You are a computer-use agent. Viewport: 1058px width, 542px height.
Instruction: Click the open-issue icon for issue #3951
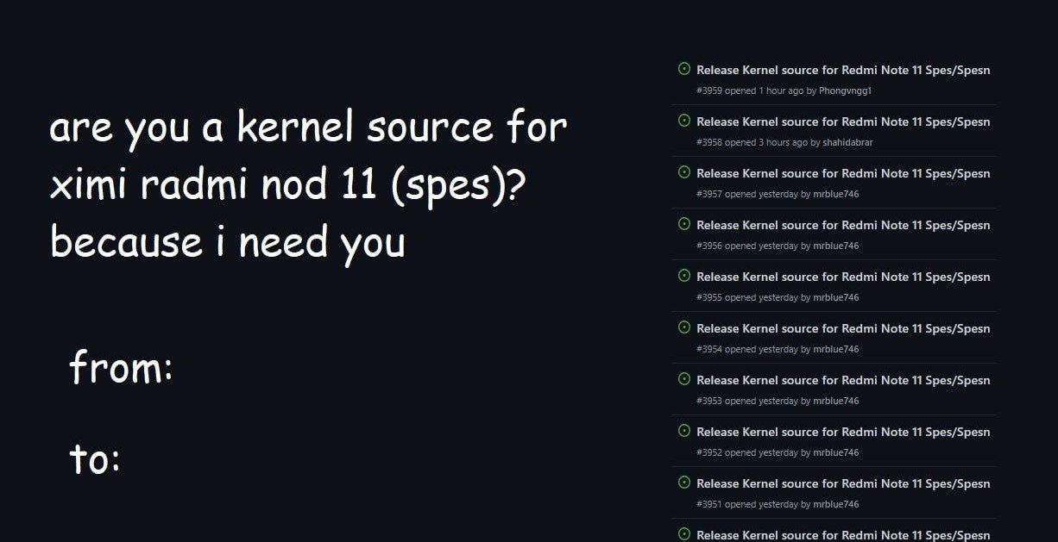[684, 483]
